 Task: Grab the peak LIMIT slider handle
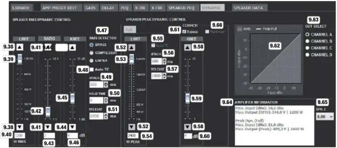(131, 59)
